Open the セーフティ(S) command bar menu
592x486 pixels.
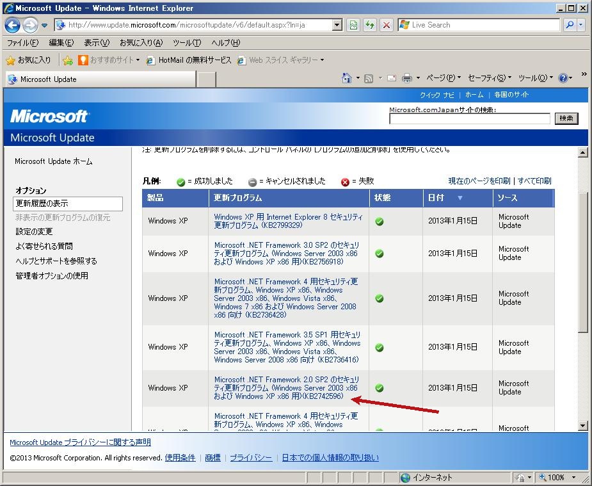(490, 77)
